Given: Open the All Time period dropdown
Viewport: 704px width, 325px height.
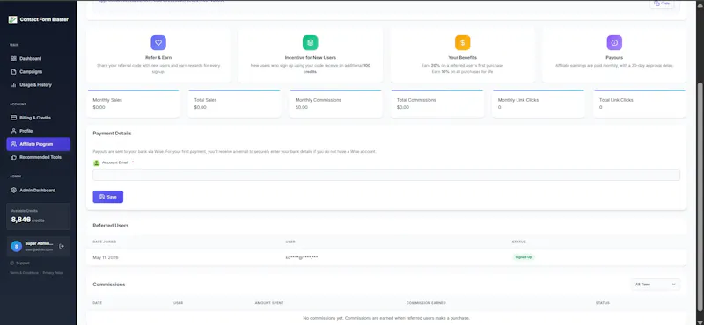Looking at the screenshot, I should 655,285.
